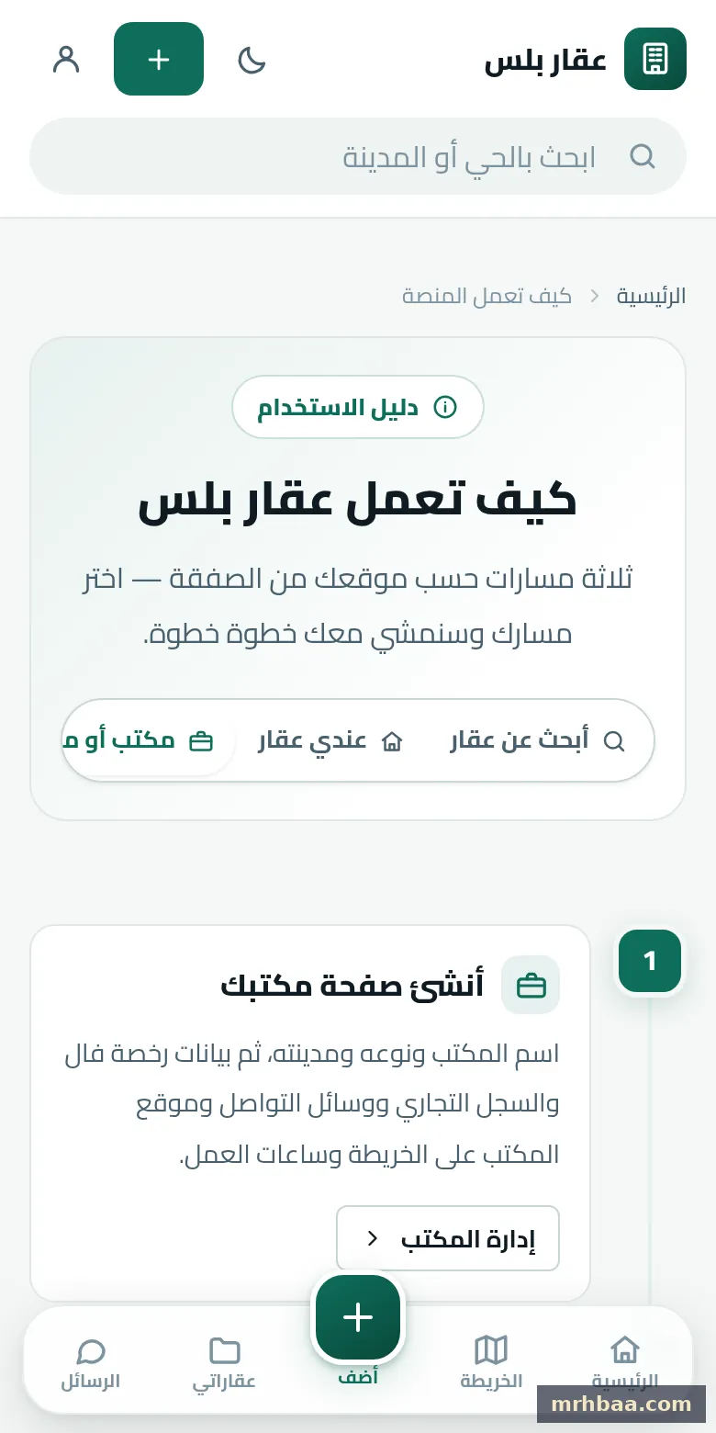The height and width of the screenshot is (1433, 716).
Task: Click the chevron arrow in إدارة المكتب
Action: [x=373, y=1238]
